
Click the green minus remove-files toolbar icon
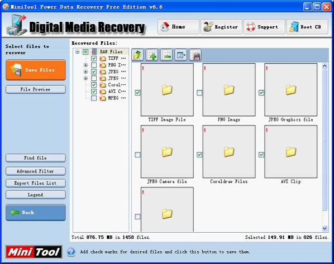coord(166,55)
